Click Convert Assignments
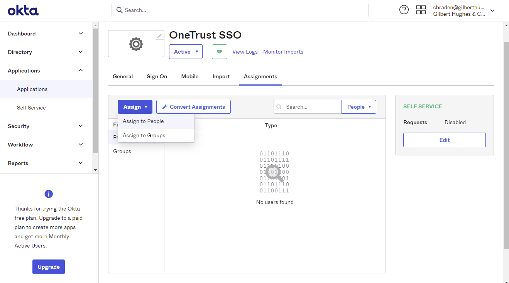This screenshot has height=283, width=509. click(193, 106)
